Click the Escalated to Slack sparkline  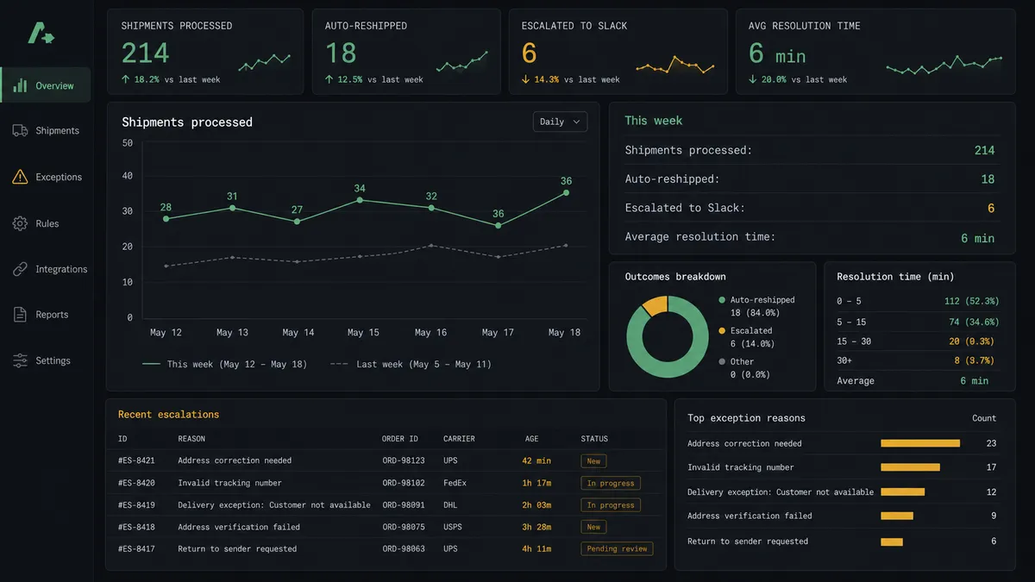click(x=675, y=66)
